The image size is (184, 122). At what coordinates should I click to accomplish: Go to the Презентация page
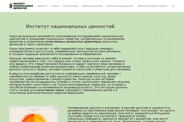[71, 6]
